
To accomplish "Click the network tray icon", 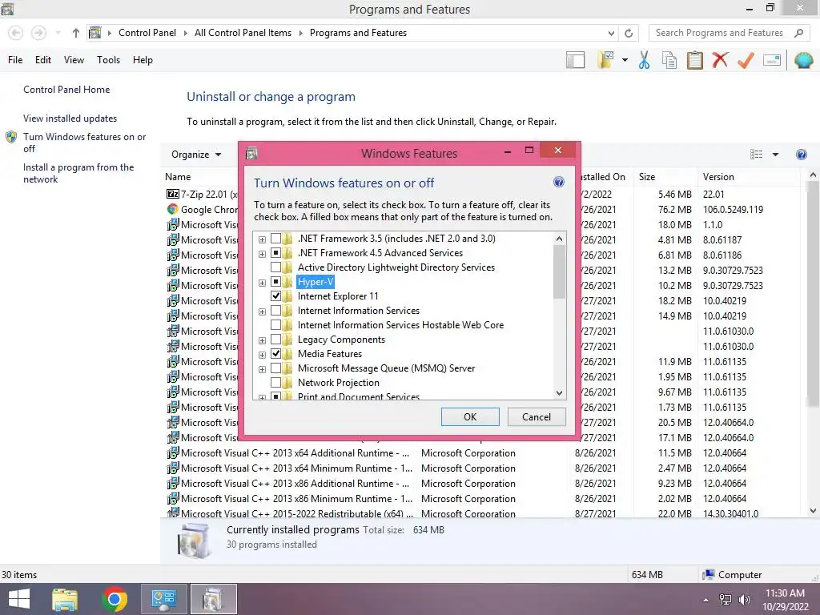I will 726,600.
